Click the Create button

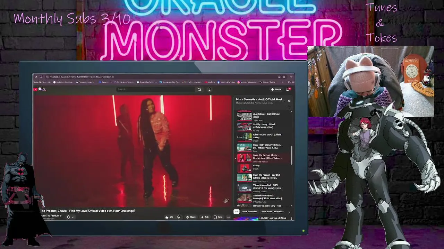[x=276, y=89]
